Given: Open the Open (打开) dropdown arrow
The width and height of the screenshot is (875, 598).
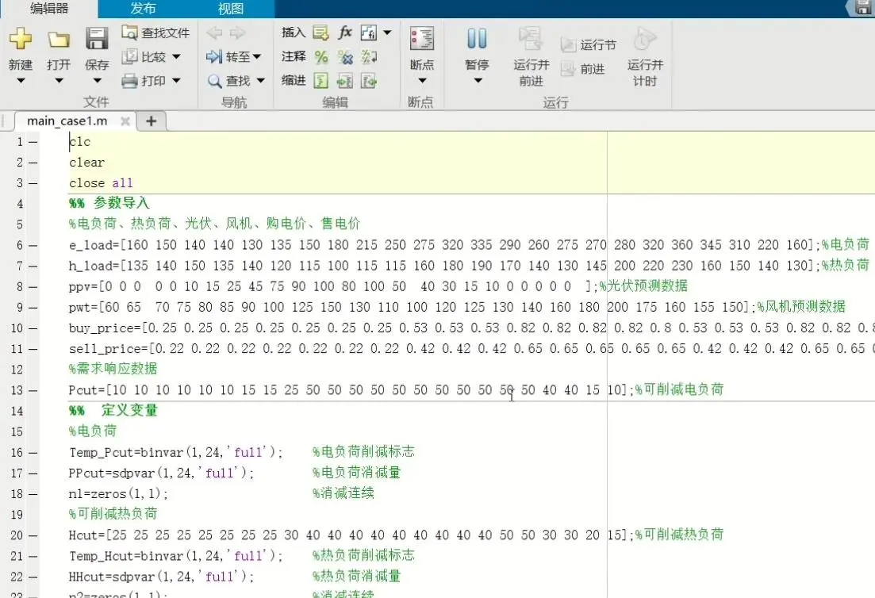Looking at the screenshot, I should [59, 81].
